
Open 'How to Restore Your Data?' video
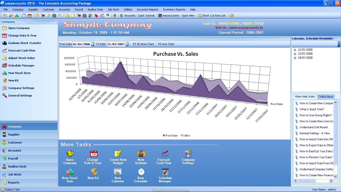coord(316,157)
